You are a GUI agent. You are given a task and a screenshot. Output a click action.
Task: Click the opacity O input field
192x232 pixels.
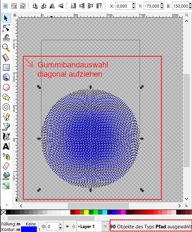[x=53, y=226]
